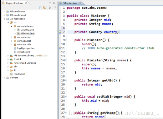Toggle Link with Editor icon
The image size is (163, 119).
(x=44, y=8)
